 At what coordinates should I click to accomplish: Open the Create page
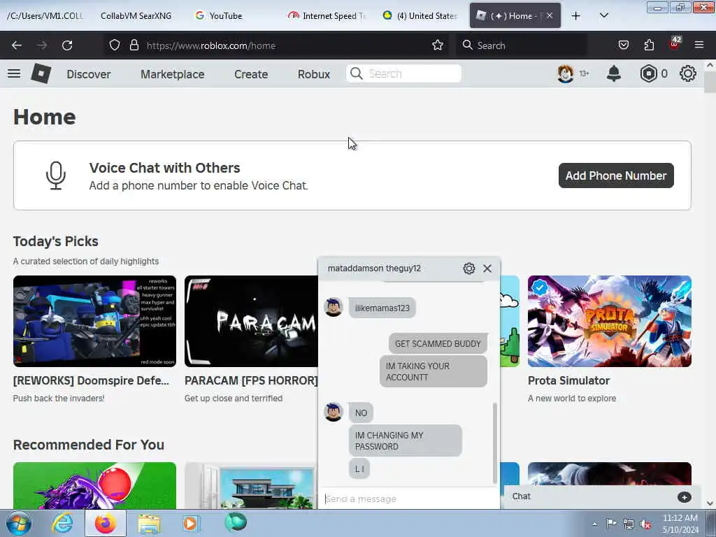tap(251, 74)
